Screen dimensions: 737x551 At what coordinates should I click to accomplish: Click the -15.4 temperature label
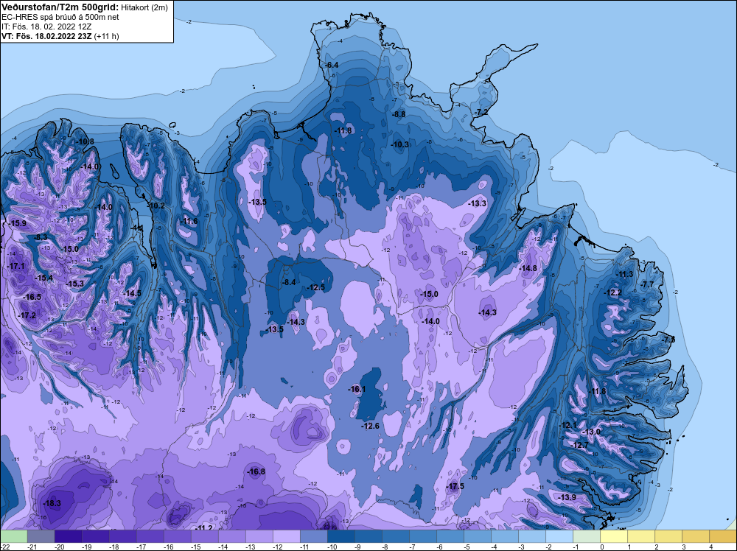(44, 278)
